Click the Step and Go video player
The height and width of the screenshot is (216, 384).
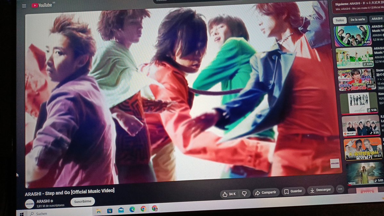coord(183,94)
